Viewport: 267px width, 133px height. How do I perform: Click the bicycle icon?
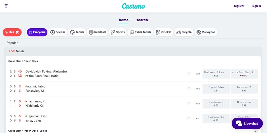click(x=179, y=32)
